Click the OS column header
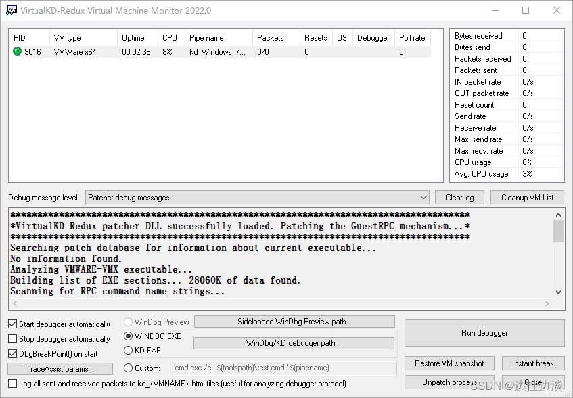 click(343, 38)
